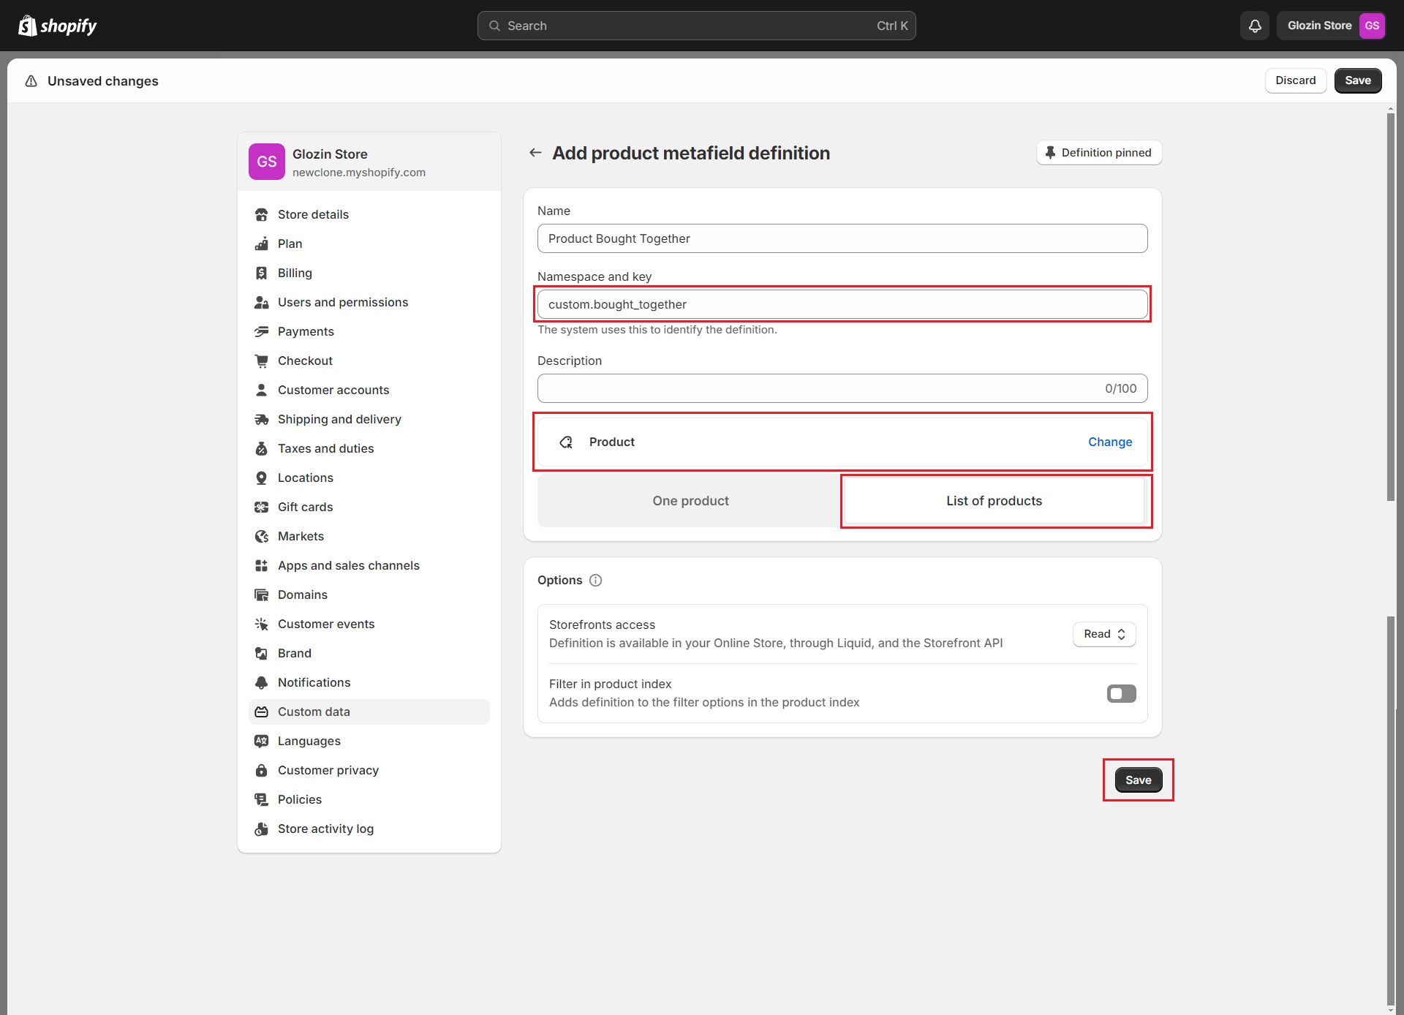Open the Storefronts access Read dropdown

tap(1104, 634)
